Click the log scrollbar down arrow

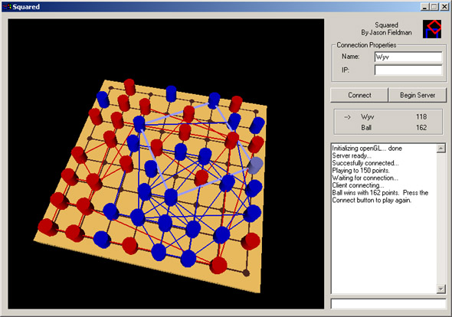click(x=441, y=289)
